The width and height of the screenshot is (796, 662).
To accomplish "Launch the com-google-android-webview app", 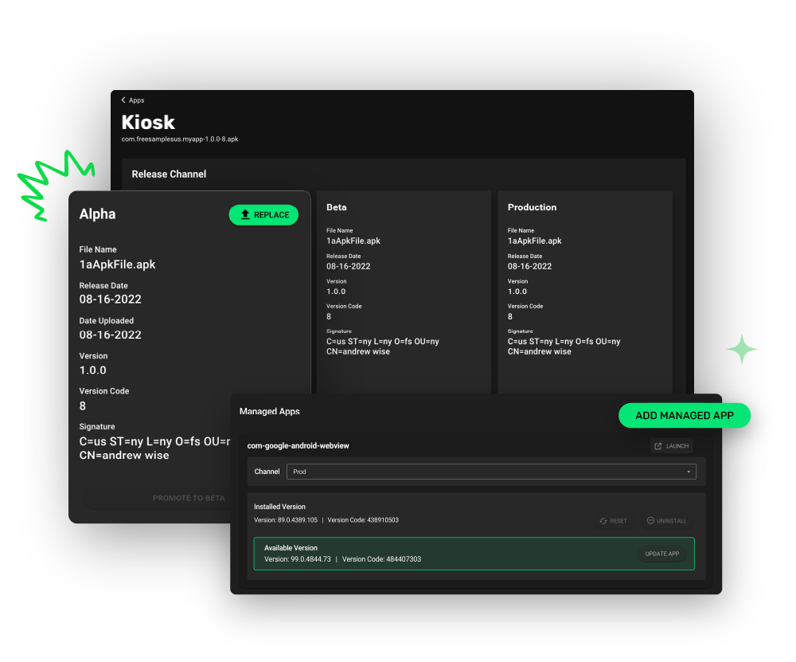I will coord(671,445).
